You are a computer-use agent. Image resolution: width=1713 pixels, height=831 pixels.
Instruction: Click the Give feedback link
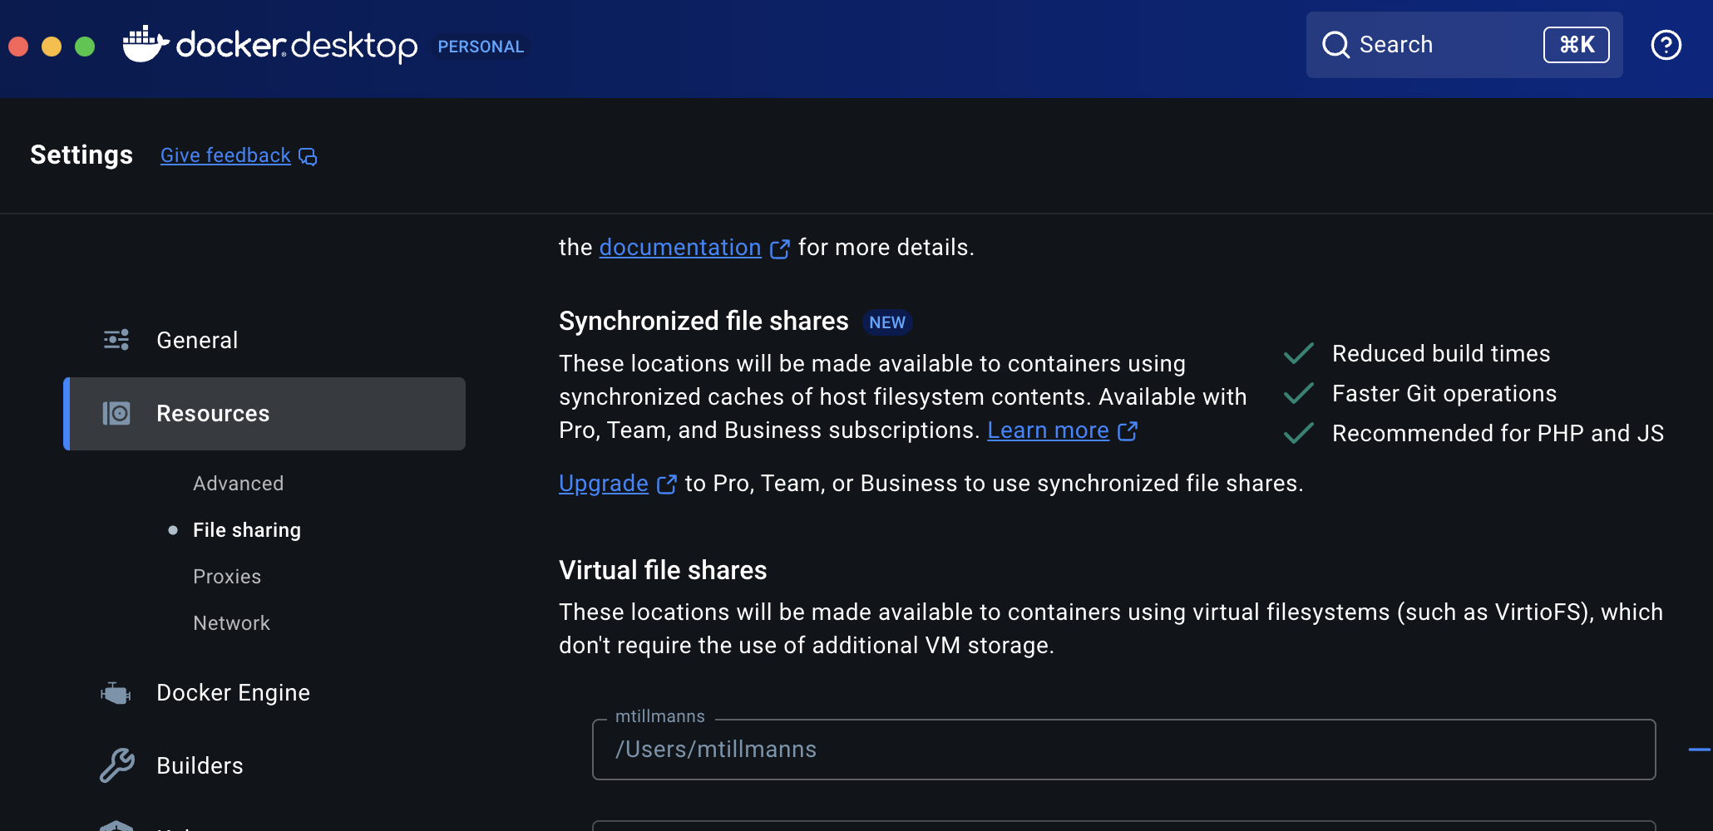pos(225,155)
